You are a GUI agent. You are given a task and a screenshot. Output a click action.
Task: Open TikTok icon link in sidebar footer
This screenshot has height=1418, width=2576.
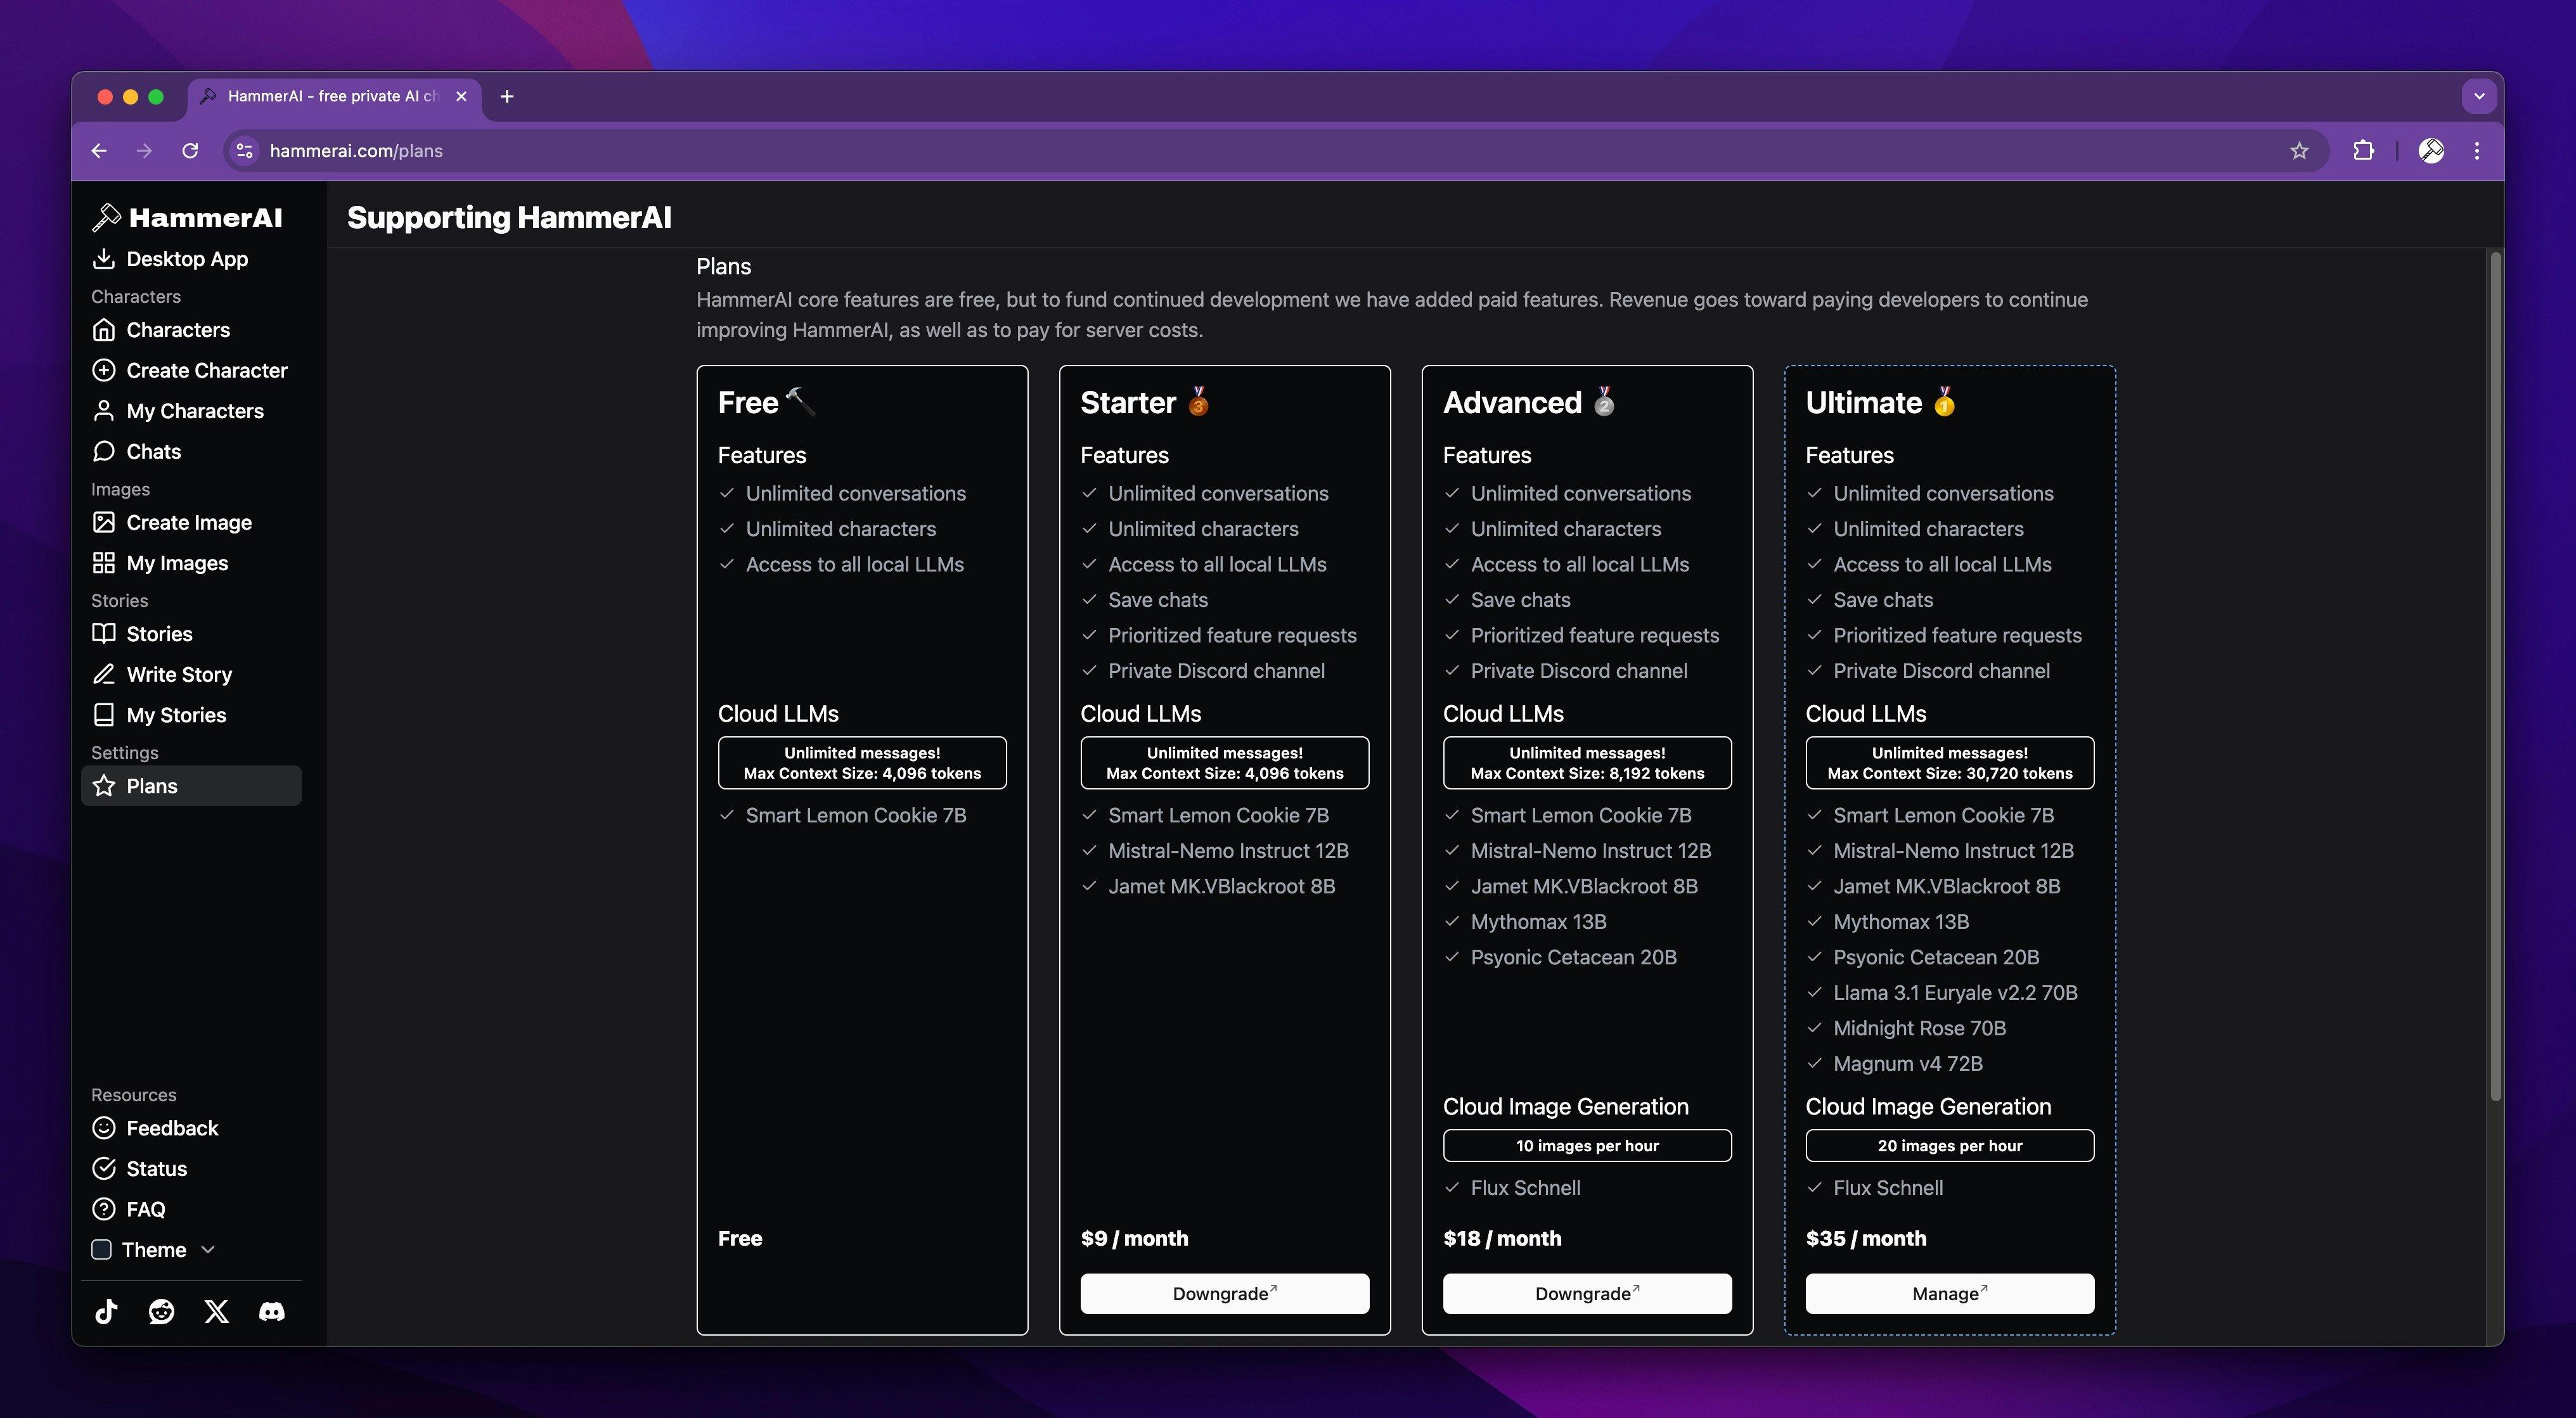click(106, 1311)
